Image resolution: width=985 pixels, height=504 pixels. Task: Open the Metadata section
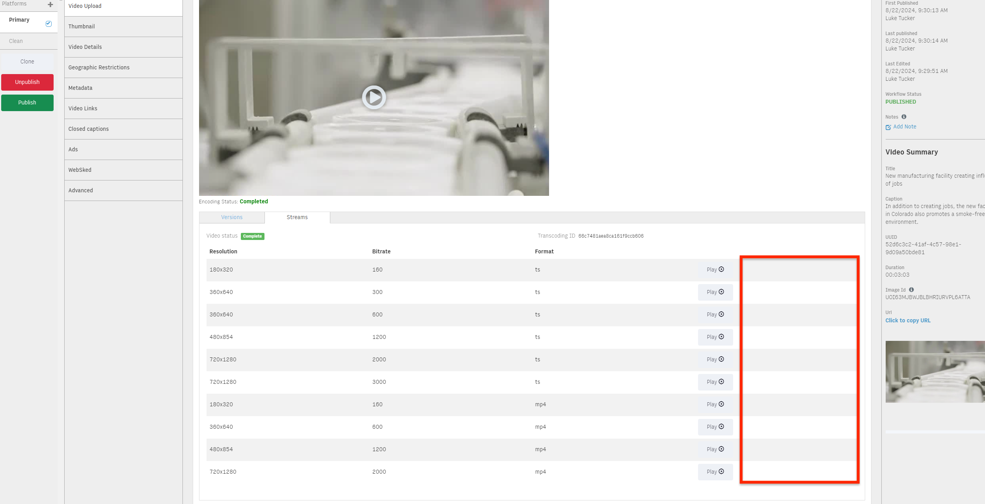click(123, 88)
